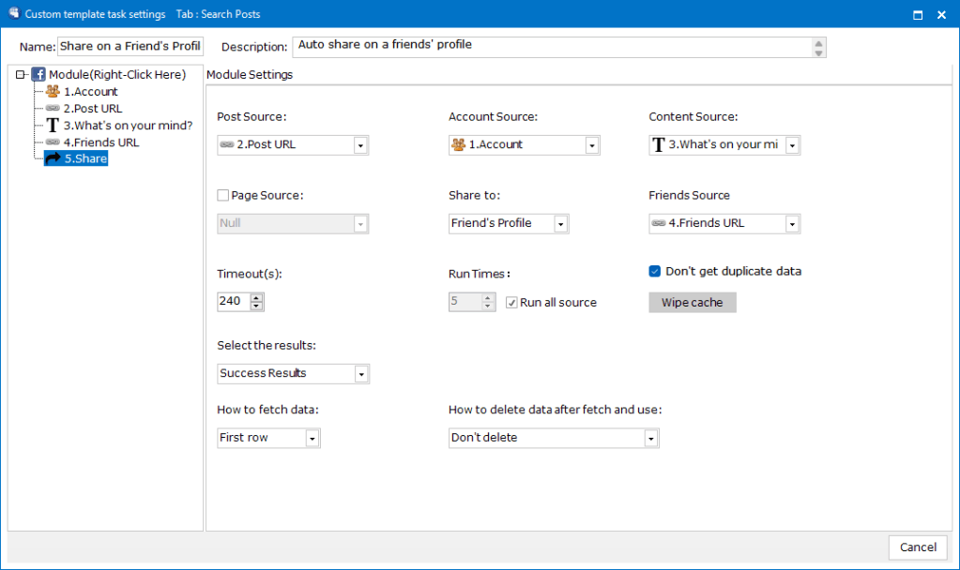Open the Share to dropdown
960x570 pixels.
pos(560,224)
